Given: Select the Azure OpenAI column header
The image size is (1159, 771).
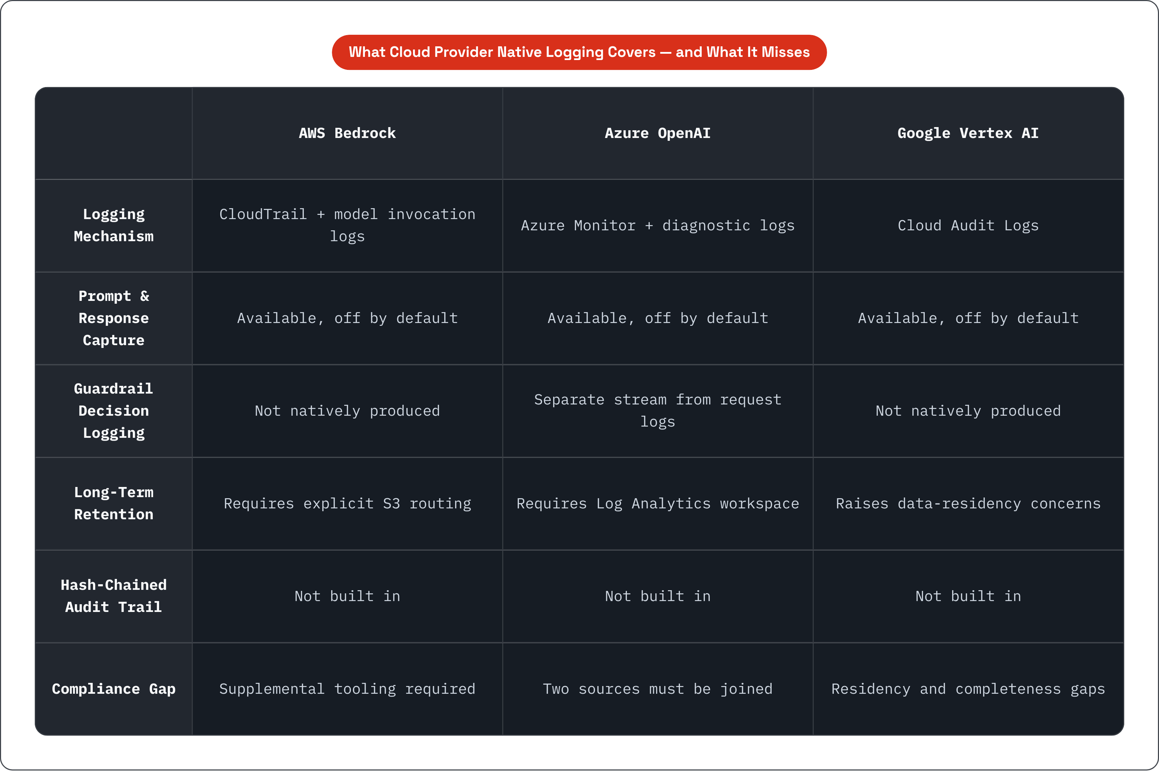Looking at the screenshot, I should point(658,133).
